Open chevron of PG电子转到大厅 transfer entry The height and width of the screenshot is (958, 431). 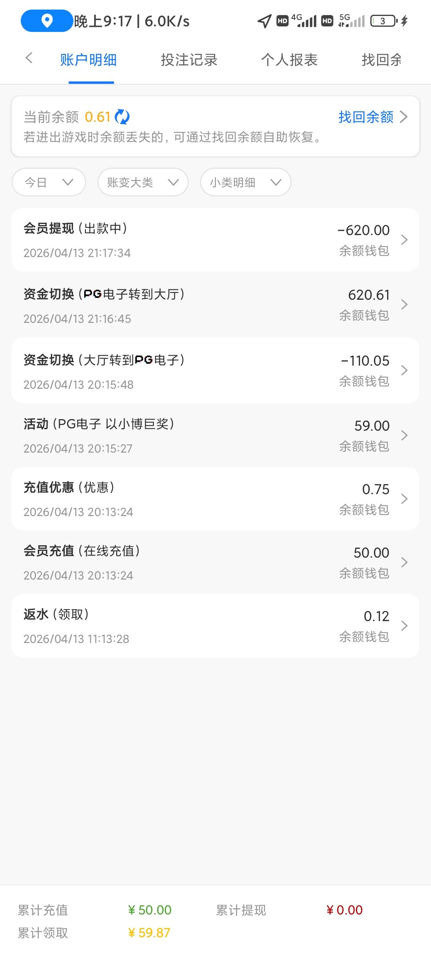404,305
